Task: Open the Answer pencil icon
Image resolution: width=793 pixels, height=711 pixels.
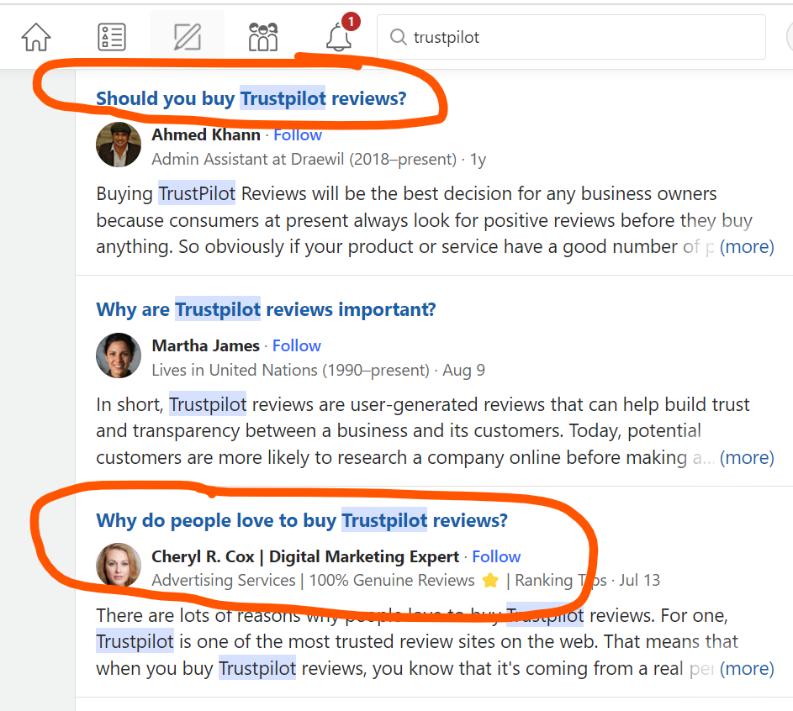Action: coord(187,37)
